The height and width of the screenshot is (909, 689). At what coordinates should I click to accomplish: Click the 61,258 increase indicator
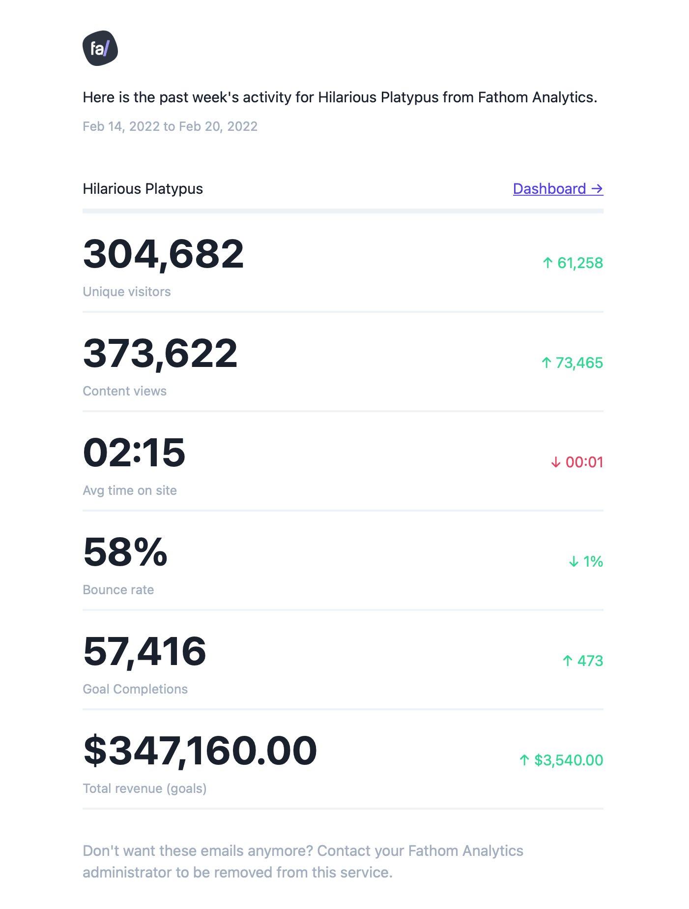[x=573, y=263]
